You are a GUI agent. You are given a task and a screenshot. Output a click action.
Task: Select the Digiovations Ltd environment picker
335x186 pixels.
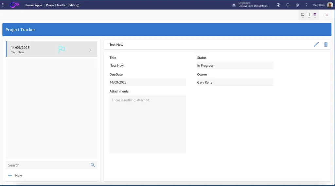point(253,5)
